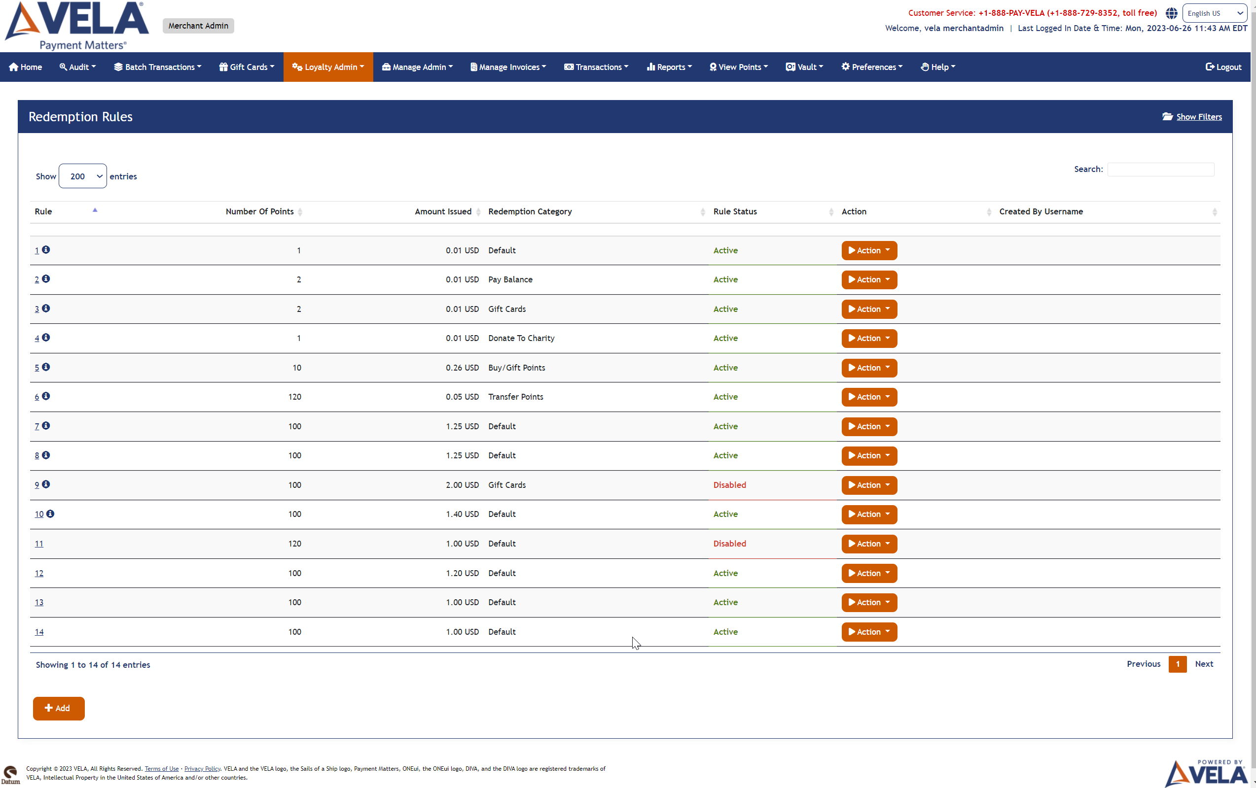This screenshot has height=788, width=1256.
Task: Sort by Rule Status column
Action: tap(831, 211)
